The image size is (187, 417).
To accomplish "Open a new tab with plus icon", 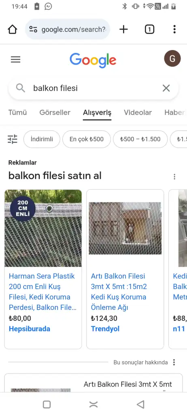I will pyautogui.click(x=124, y=29).
